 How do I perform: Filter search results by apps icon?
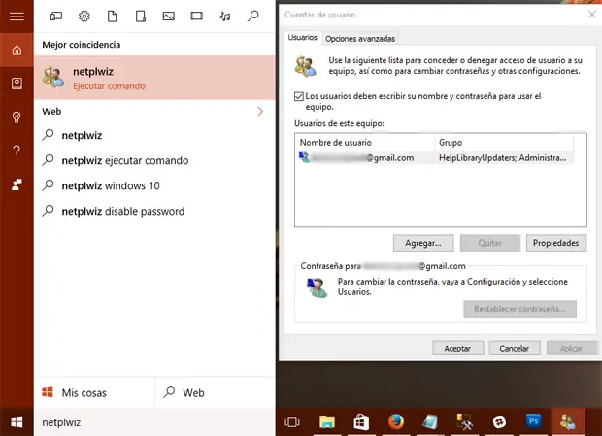[56, 17]
